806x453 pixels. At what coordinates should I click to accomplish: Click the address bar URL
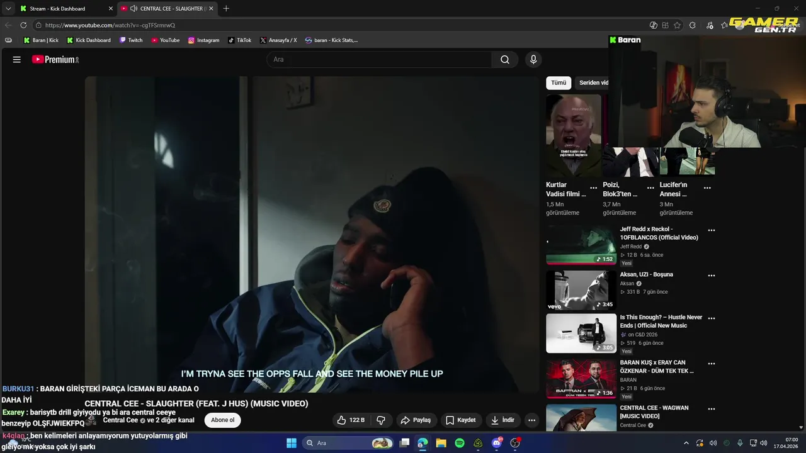110,25
